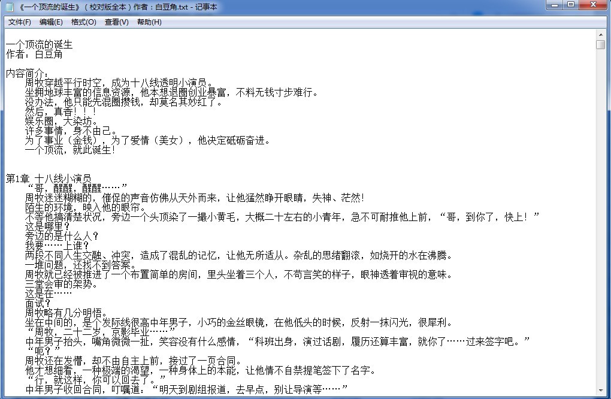This screenshot has width=611, height=399.
Task: Click the line starting 他才想细看
Action: click(x=201, y=370)
